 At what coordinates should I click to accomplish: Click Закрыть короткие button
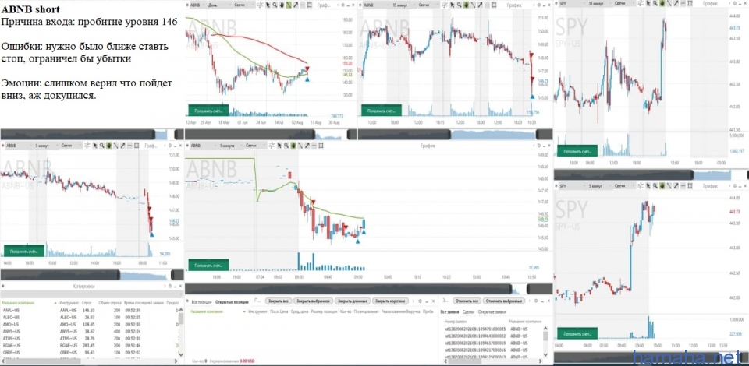pyautogui.click(x=390, y=301)
